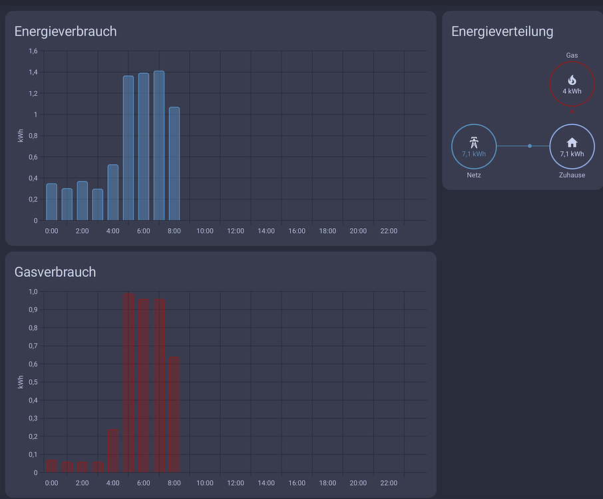Click the 12:00 axis label in Energieverbrauch

point(236,231)
